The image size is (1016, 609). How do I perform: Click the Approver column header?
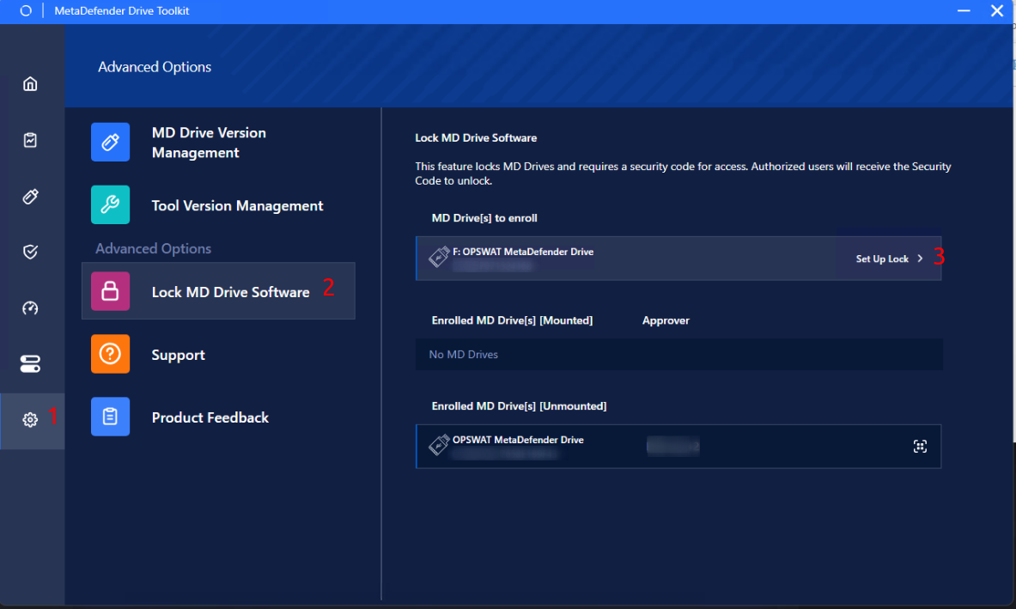click(666, 320)
